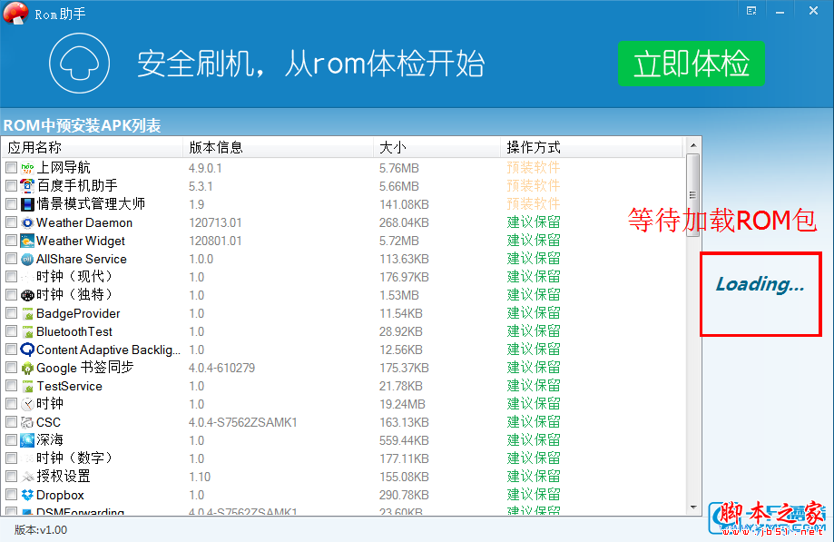
Task: Click version 120801.01 cell
Action: pos(215,241)
